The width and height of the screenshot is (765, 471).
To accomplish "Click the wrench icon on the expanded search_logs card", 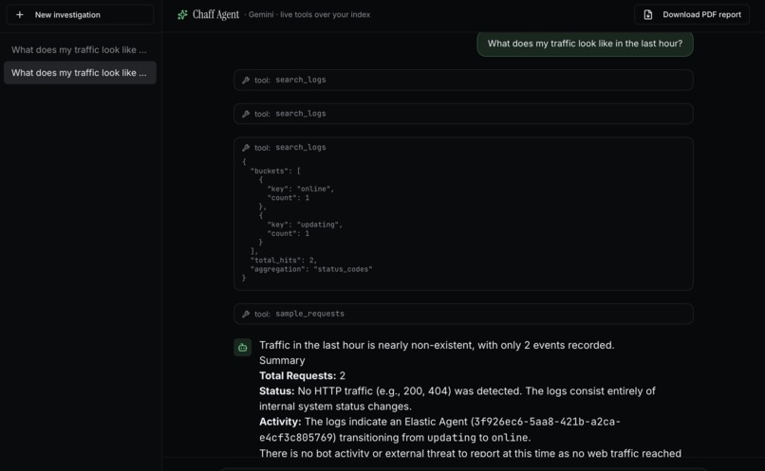I will [x=246, y=147].
